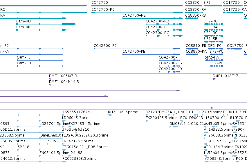This screenshot has width=247, height=163.
Task: Select the CG42700 gene bar
Action: point(137,6)
